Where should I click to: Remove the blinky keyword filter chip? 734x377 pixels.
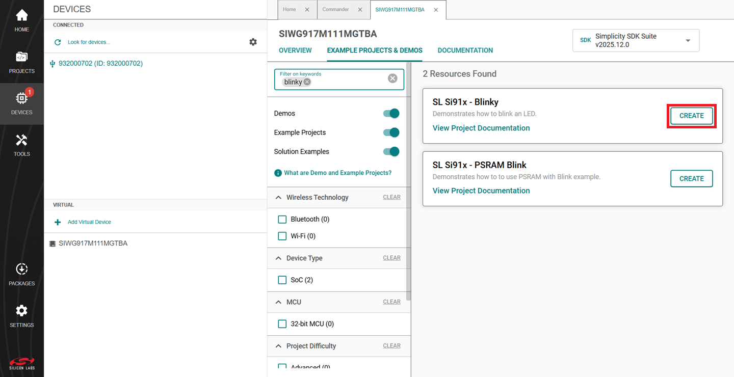[x=307, y=82]
